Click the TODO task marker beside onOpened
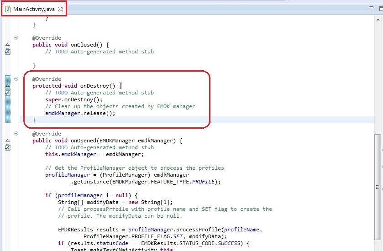This screenshot has width=383, height=251. 7,147
